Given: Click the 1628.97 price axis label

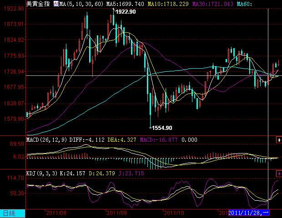Looking at the screenshot, I should [14, 103].
